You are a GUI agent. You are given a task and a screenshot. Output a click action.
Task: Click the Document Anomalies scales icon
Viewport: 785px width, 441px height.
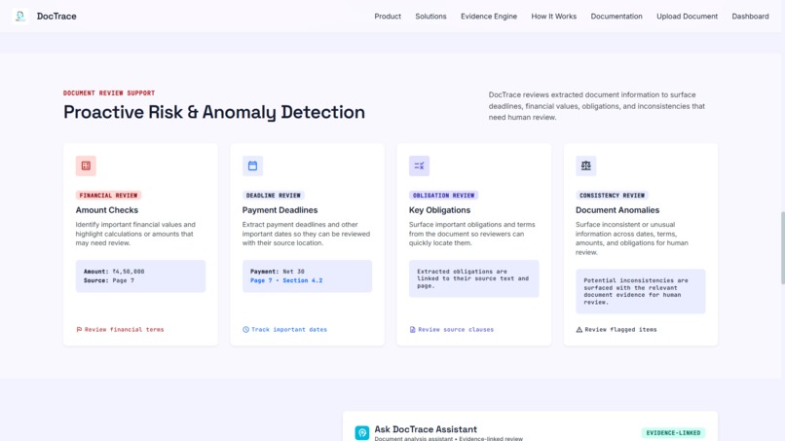point(585,165)
